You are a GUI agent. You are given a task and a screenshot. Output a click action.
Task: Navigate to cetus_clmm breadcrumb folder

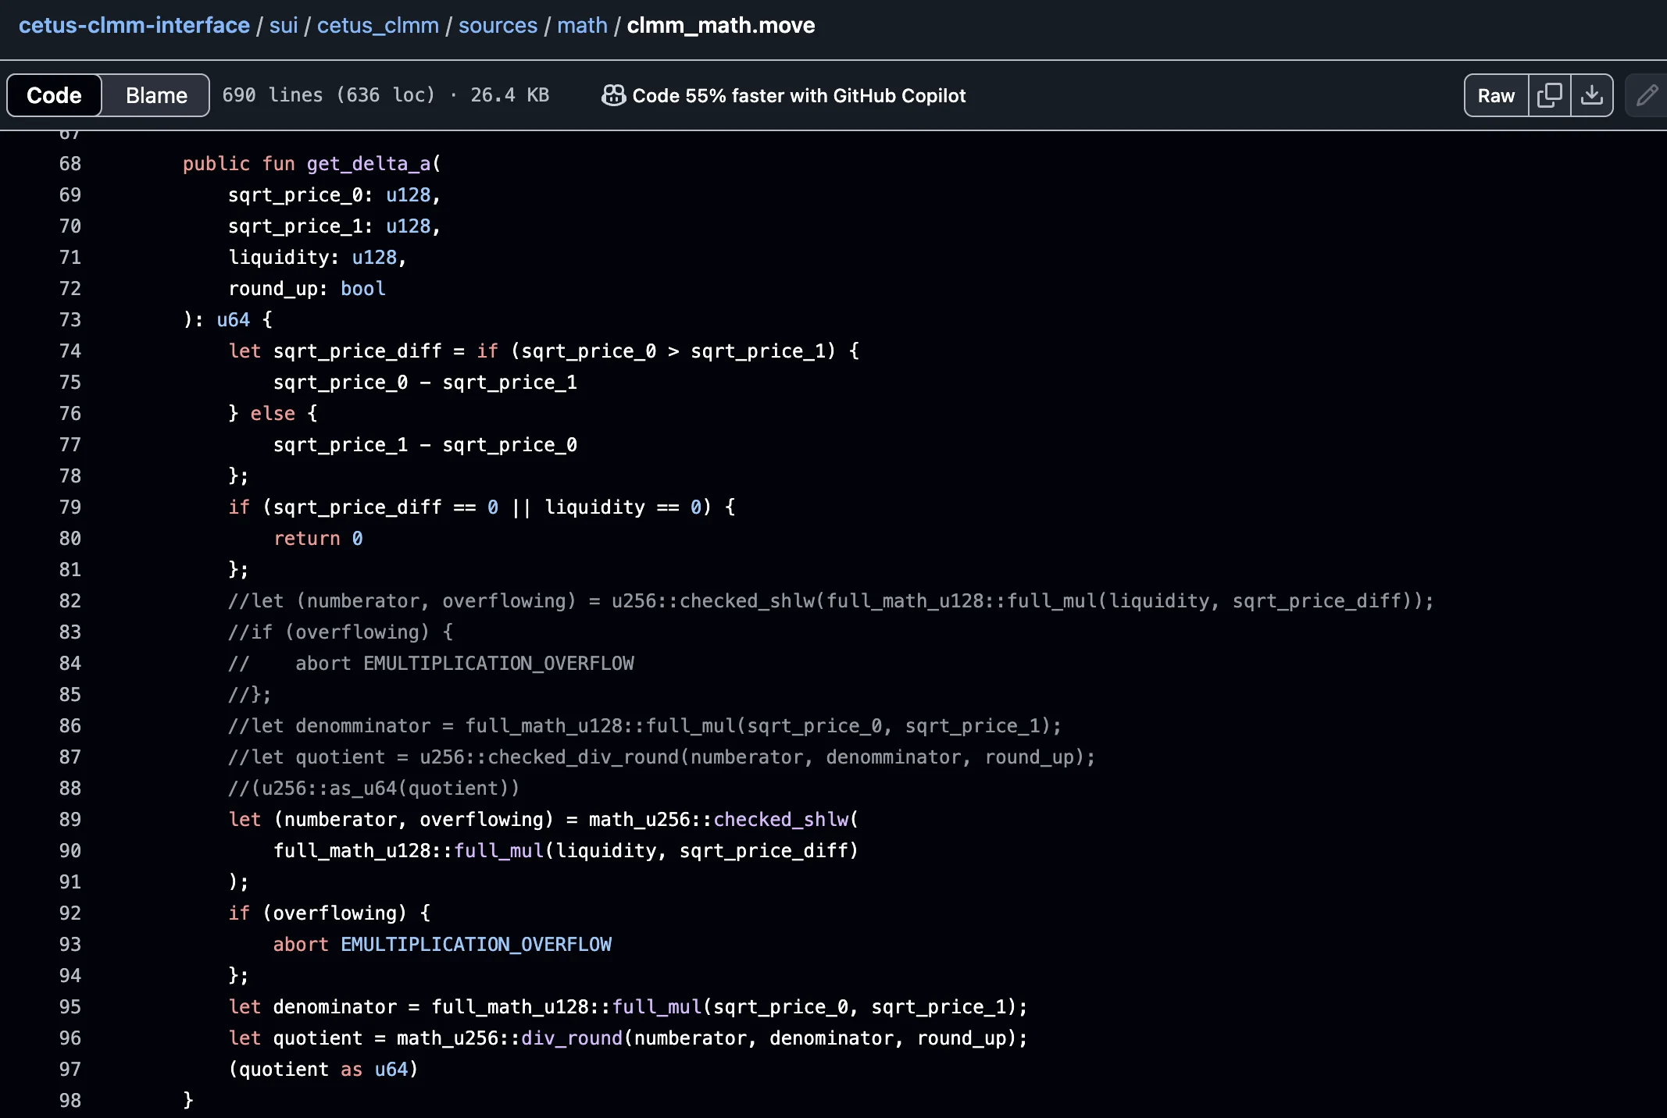pos(377,25)
